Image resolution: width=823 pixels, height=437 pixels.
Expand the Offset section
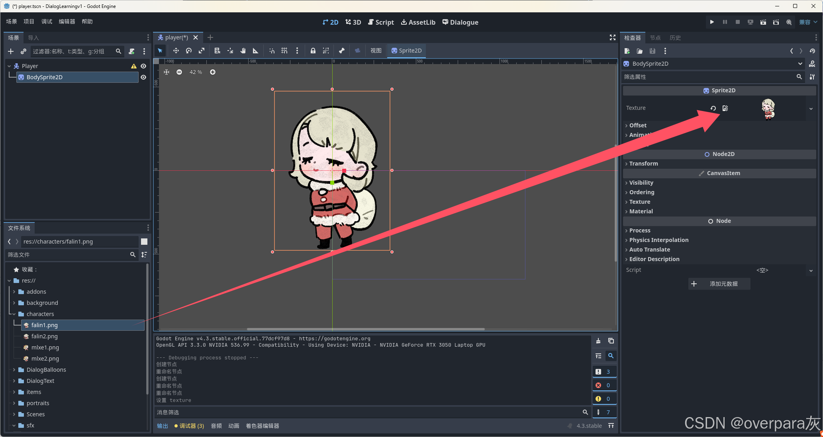click(x=638, y=125)
